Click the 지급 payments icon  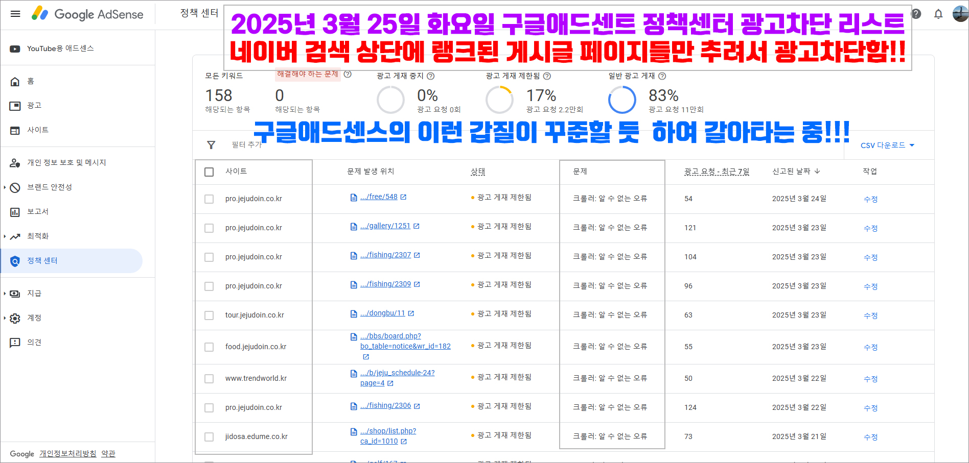pos(15,294)
